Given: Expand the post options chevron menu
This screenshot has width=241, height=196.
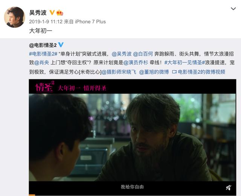Looking at the screenshot, I should coord(233,9).
